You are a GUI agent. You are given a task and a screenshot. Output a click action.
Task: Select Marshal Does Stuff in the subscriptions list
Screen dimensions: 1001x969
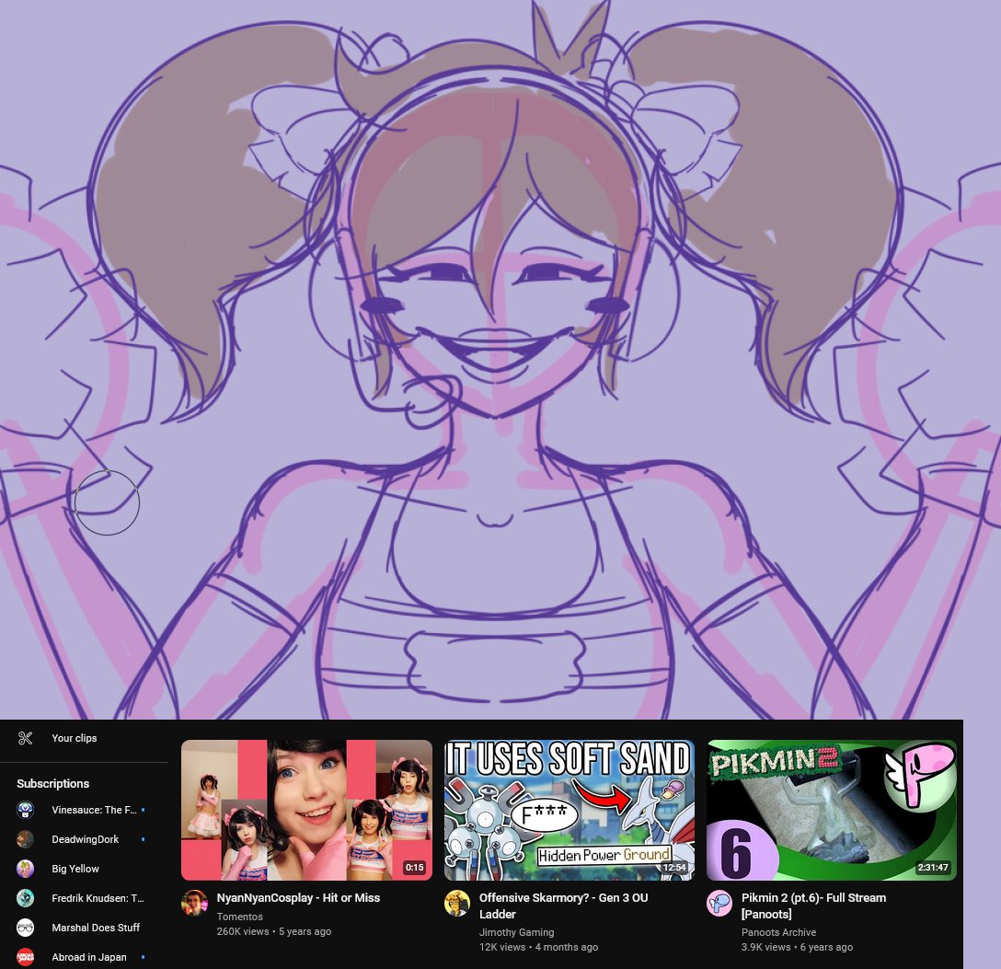pyautogui.click(x=96, y=928)
